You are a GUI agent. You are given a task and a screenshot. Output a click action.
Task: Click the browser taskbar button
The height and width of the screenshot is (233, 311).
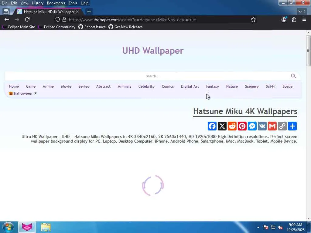27,227
